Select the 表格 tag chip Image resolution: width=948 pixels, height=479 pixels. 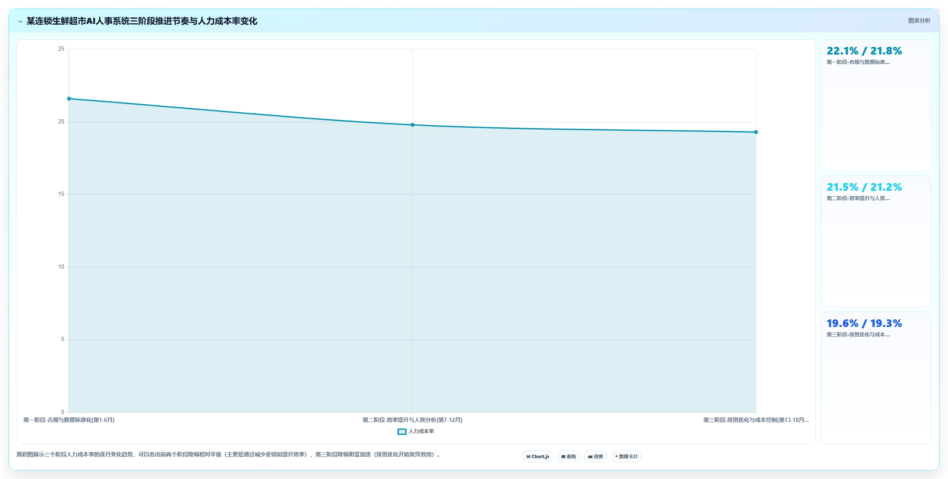[568, 456]
